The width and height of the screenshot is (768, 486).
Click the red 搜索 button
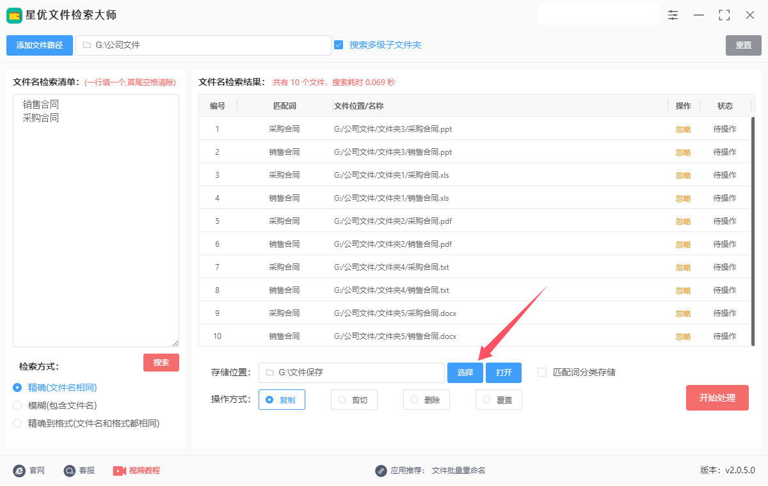coord(161,363)
